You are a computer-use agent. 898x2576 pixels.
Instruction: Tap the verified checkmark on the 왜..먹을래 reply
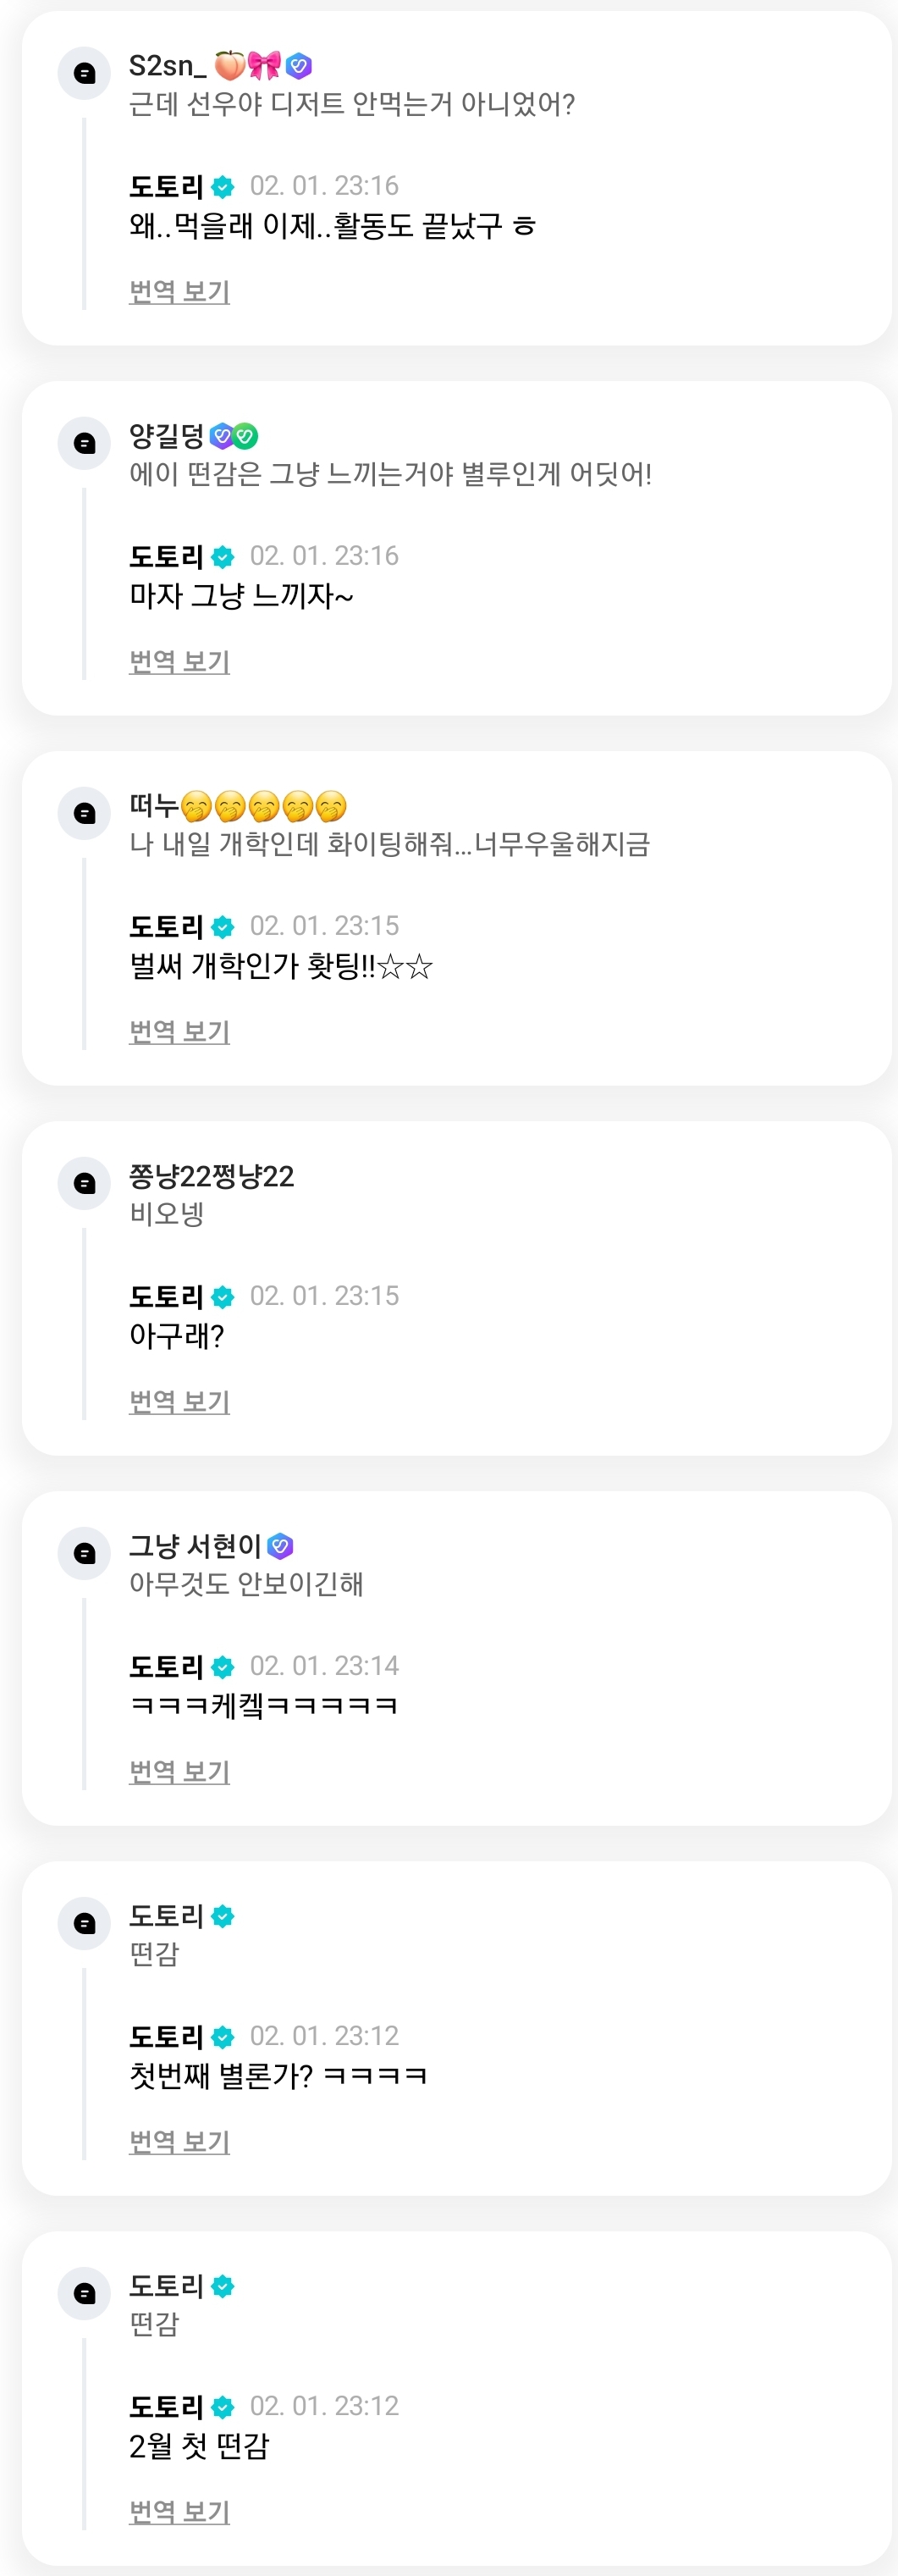223,187
